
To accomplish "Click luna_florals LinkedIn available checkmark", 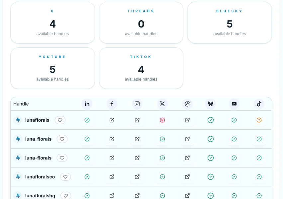I will point(87,139).
